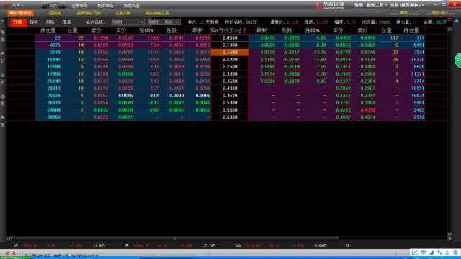This screenshot has height=259, width=461.
Task: Click the vertical scrollbar down arrow
Action: pos(449,233)
